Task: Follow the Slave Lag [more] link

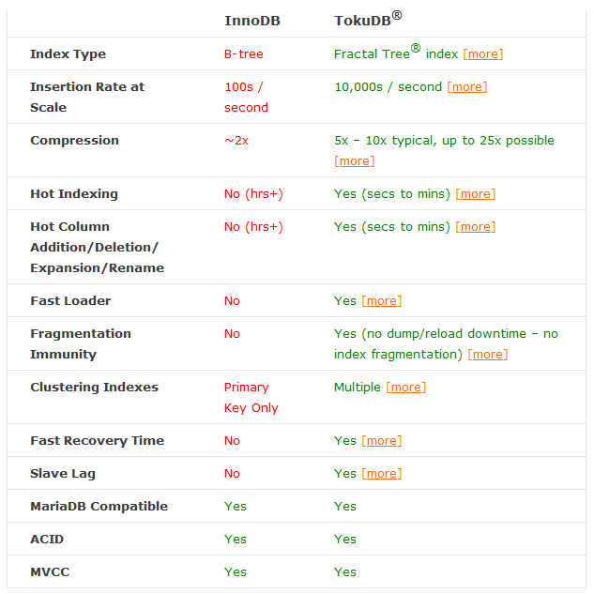Action: pyautogui.click(x=382, y=474)
